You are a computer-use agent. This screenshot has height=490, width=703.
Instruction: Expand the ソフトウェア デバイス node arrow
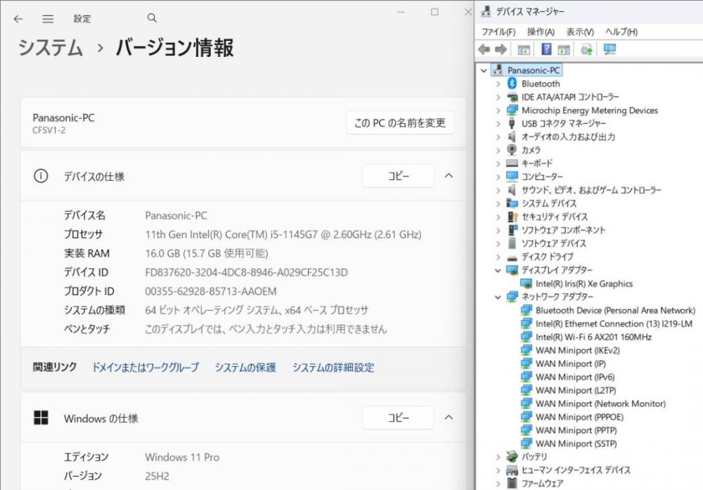[x=498, y=243]
